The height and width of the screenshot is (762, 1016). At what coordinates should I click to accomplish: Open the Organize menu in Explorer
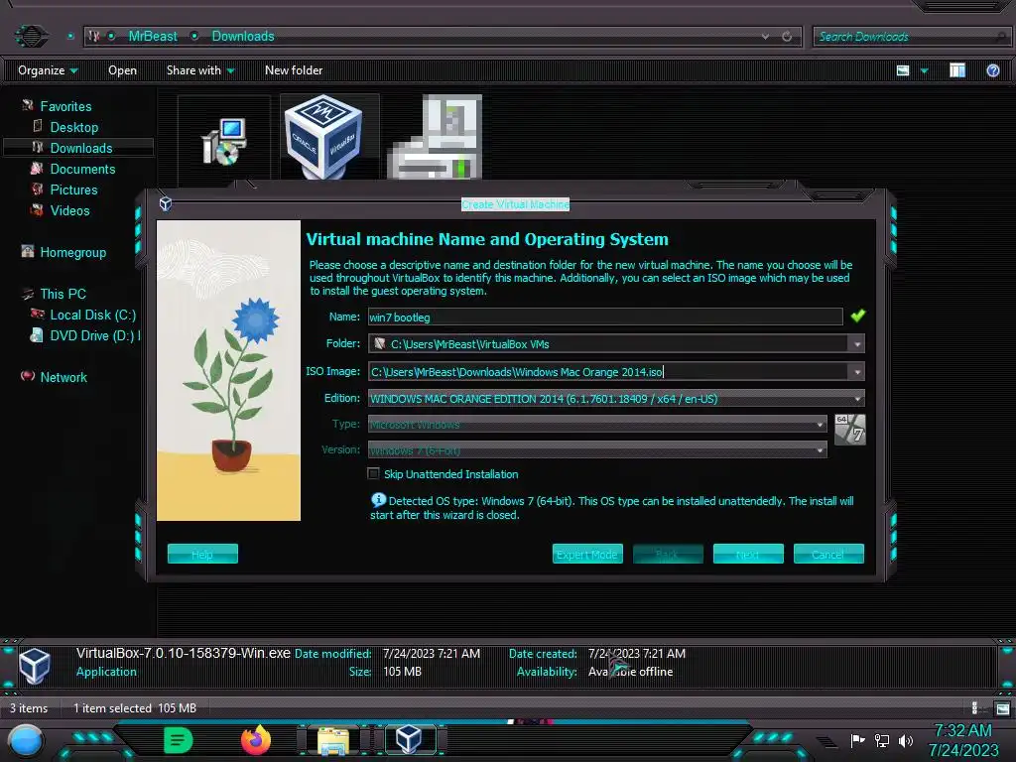pyautogui.click(x=48, y=70)
